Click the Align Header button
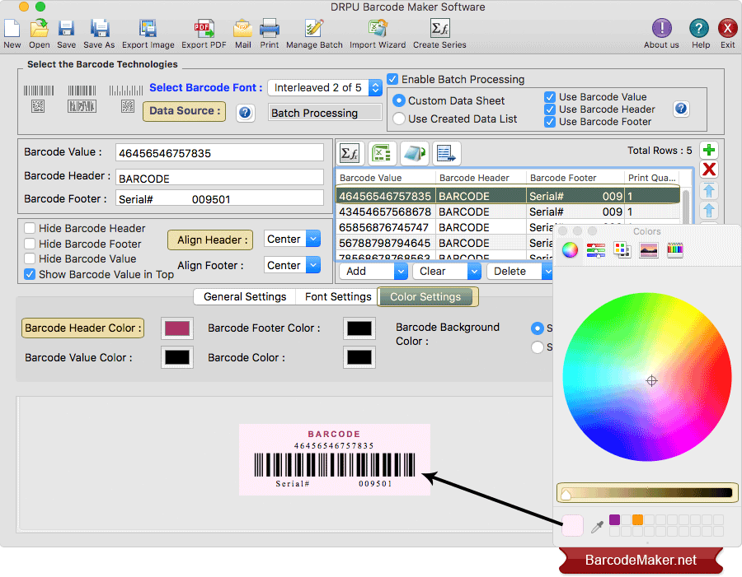This screenshot has width=742, height=577. [x=210, y=240]
